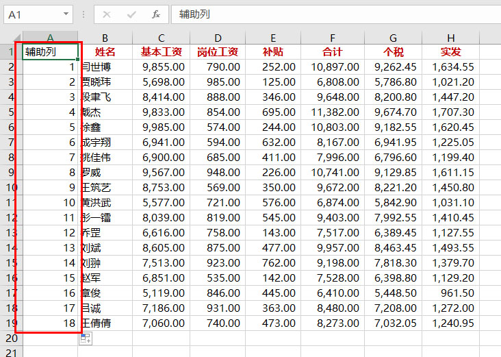This screenshot has height=357, width=501.
Task: Click the formula bar containing 辅助列
Action: pos(336,14)
